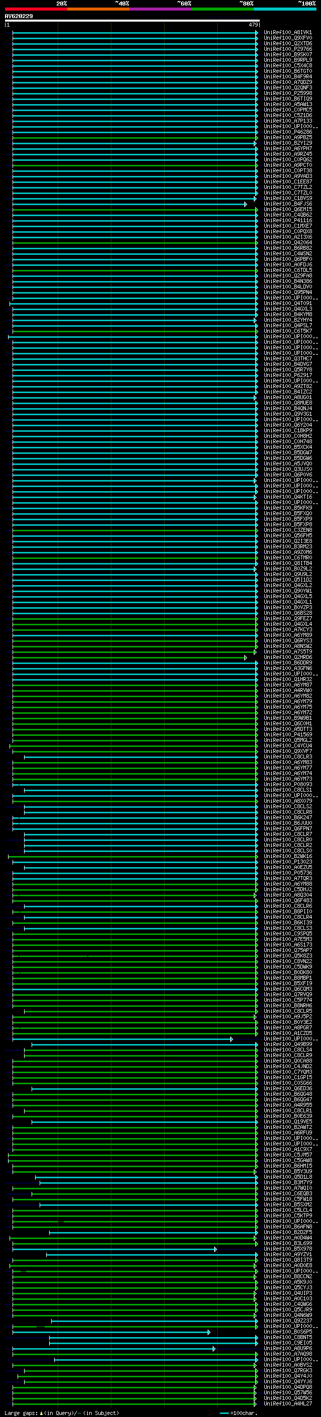
Task: Click the arrowhead ending the UniRef100_B4FJS6 bar
Action: coord(246,204)
